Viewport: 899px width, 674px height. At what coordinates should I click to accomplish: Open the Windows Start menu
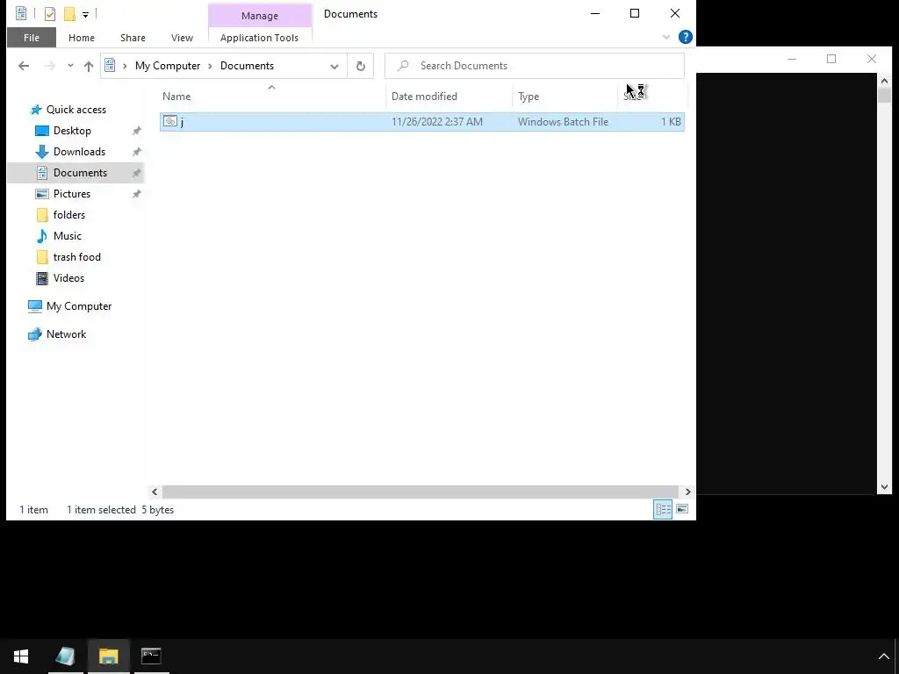click(x=21, y=656)
